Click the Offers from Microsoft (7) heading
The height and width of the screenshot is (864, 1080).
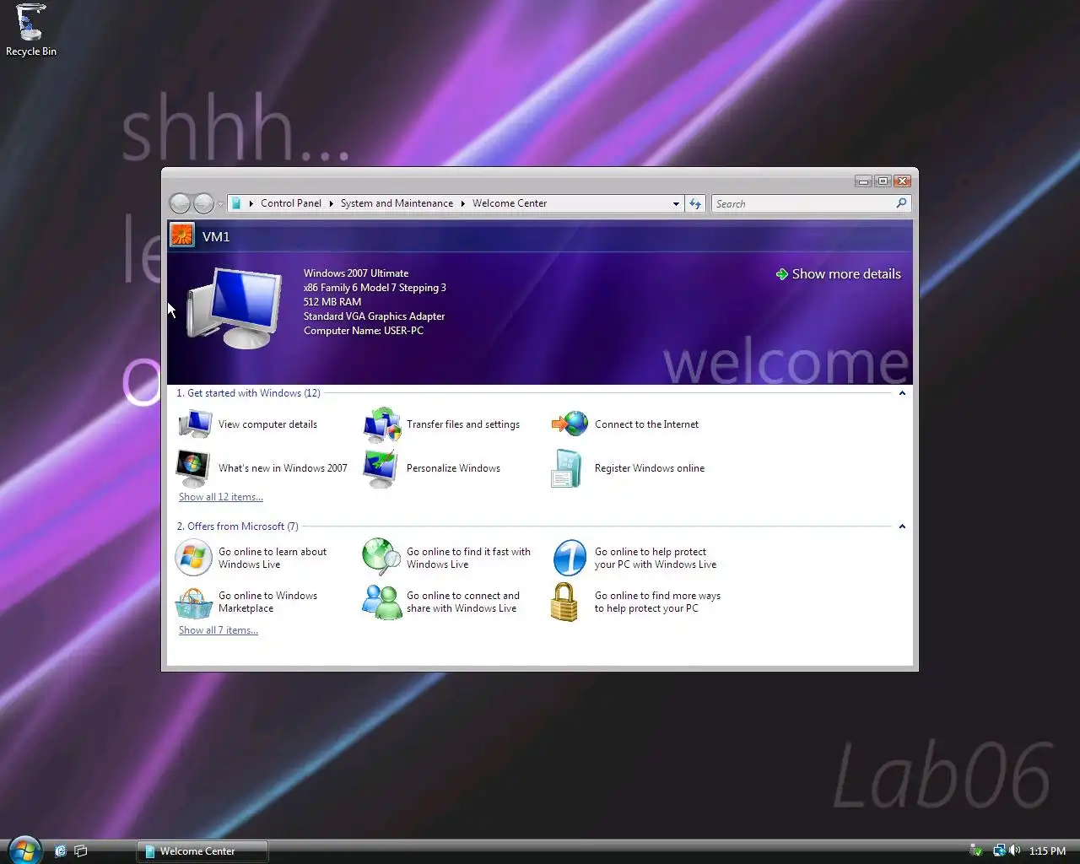tap(237, 526)
